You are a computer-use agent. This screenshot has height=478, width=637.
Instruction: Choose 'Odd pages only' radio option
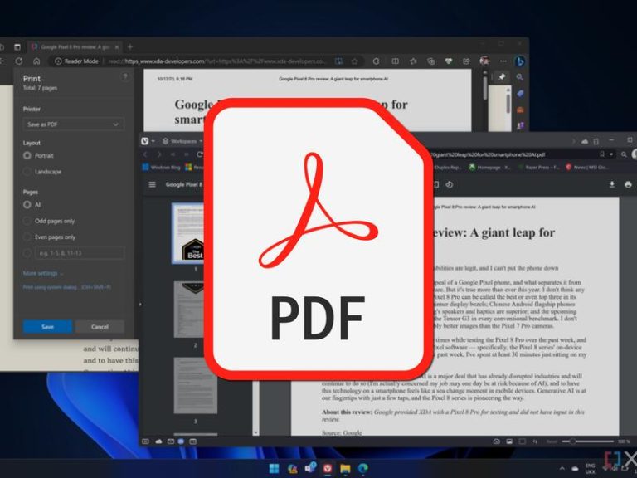[x=27, y=221]
